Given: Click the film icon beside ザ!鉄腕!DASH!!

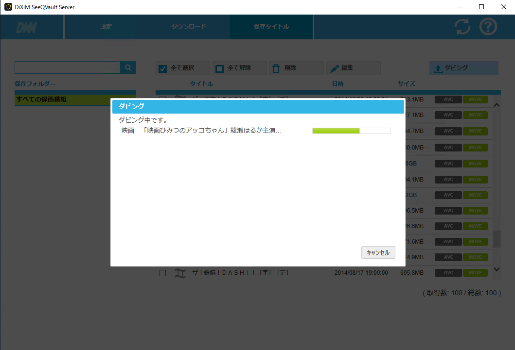Looking at the screenshot, I should point(180,273).
